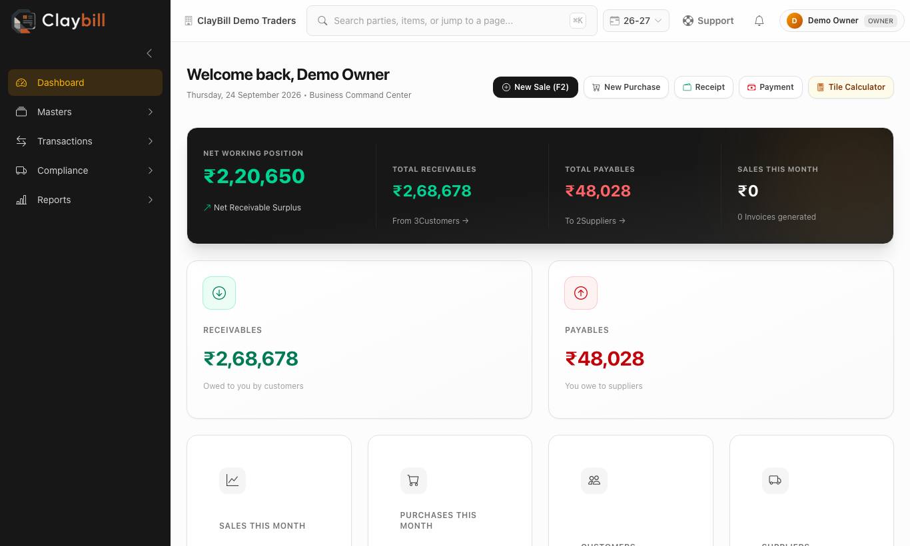The width and height of the screenshot is (910, 546).
Task: Click ClayBill Demo Traders company name
Action: (246, 21)
